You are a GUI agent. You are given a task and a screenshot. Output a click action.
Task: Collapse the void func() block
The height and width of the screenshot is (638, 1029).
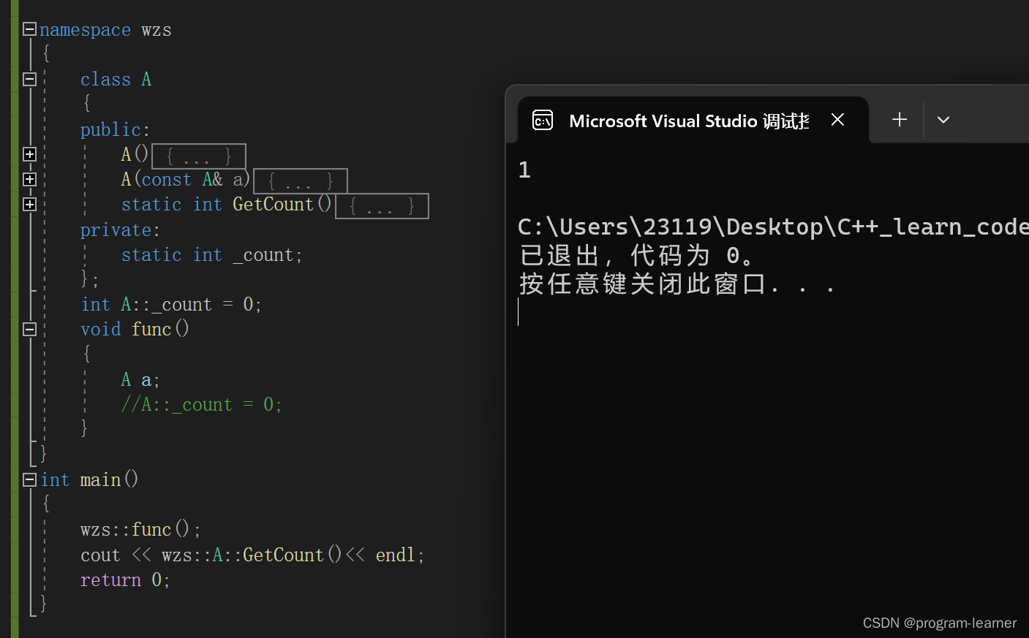[29, 330]
